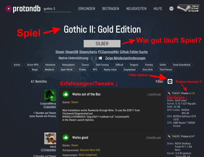Select the 'Dark Fantasy' tag chip

(x=102, y=65)
